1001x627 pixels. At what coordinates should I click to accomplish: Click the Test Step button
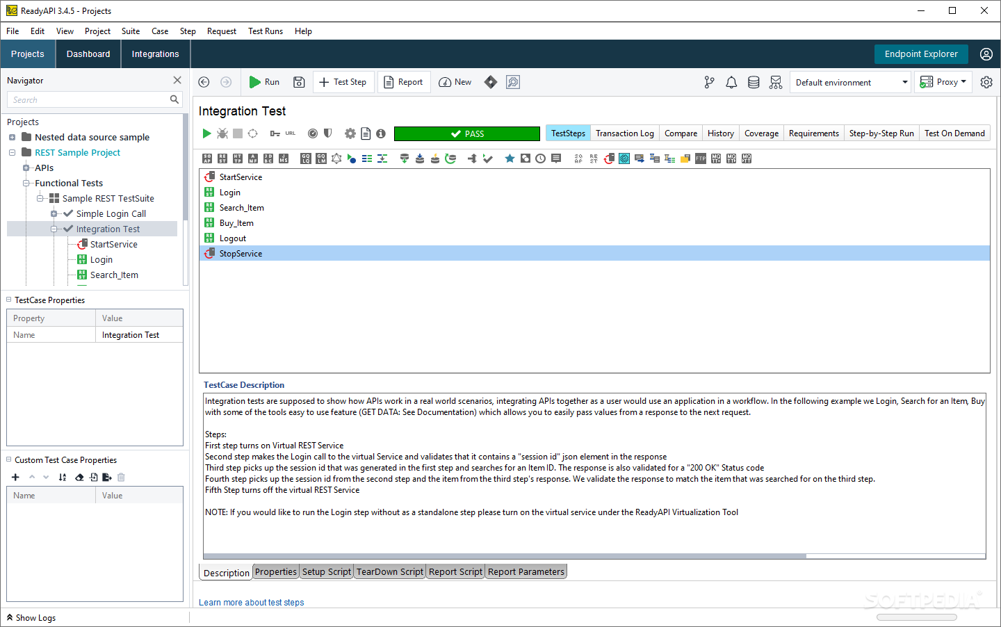click(343, 82)
